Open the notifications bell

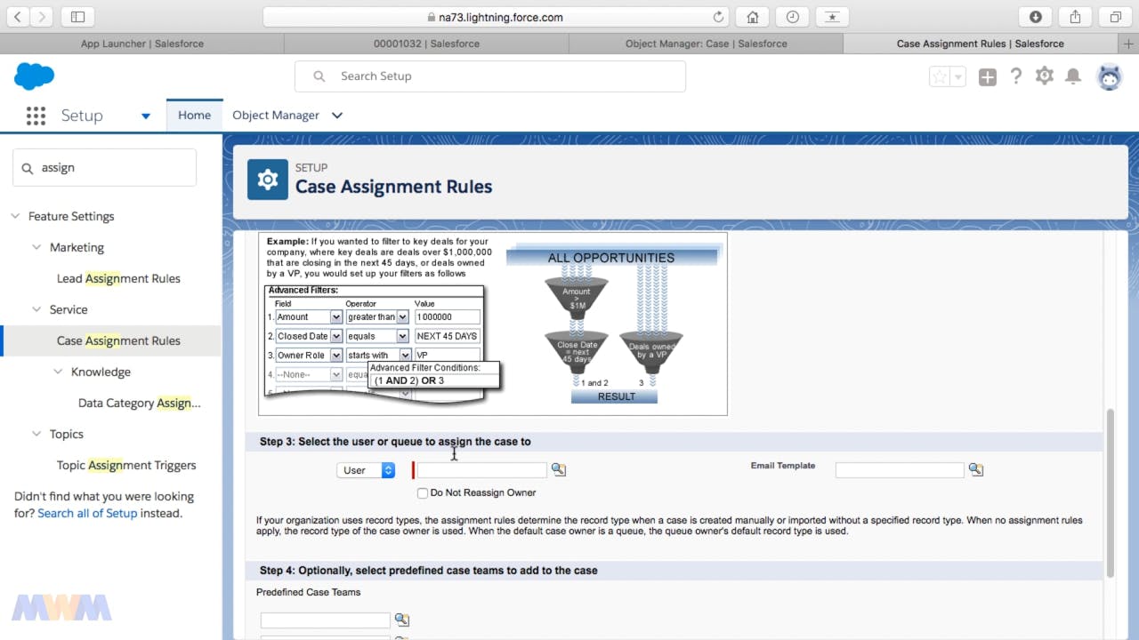1073,76
